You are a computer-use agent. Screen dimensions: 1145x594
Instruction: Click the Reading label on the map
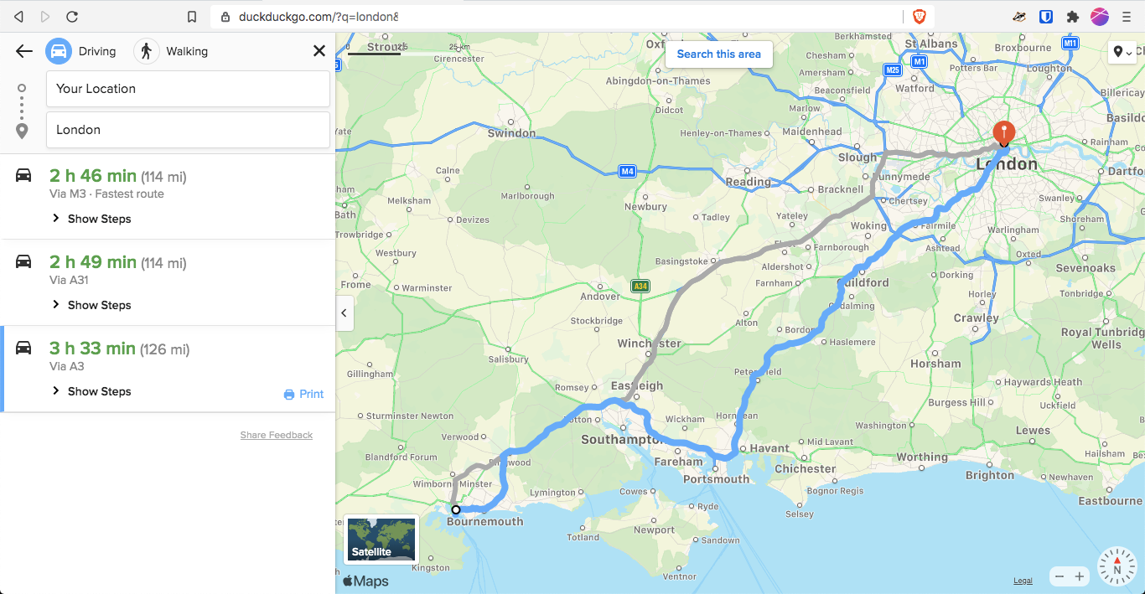pos(749,182)
